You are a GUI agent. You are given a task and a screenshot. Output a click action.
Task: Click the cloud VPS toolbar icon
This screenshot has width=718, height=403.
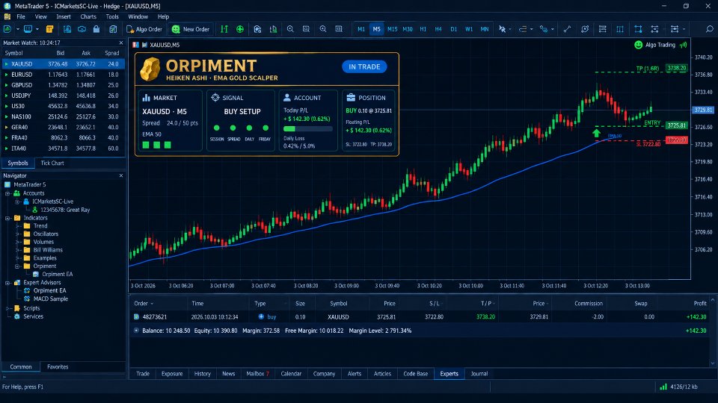click(82, 29)
